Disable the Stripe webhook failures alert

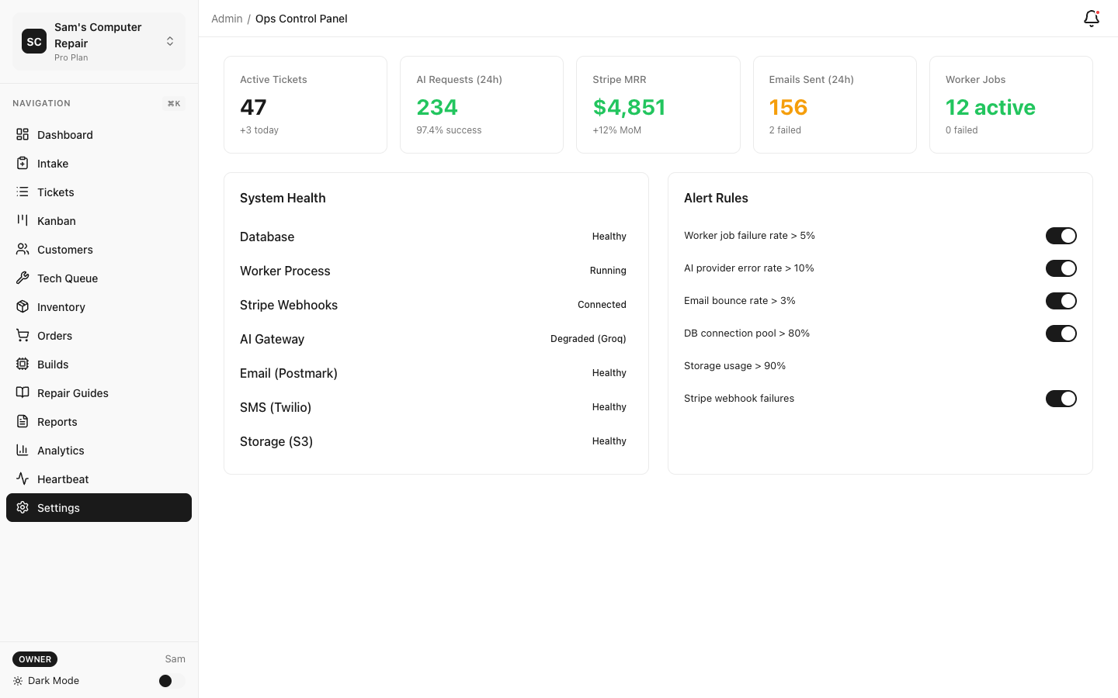[x=1061, y=398]
